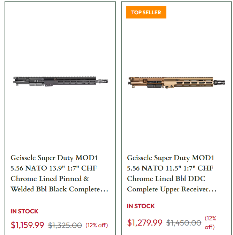
Task: Click the flash hider on the black upper
Action: tap(103, 81)
